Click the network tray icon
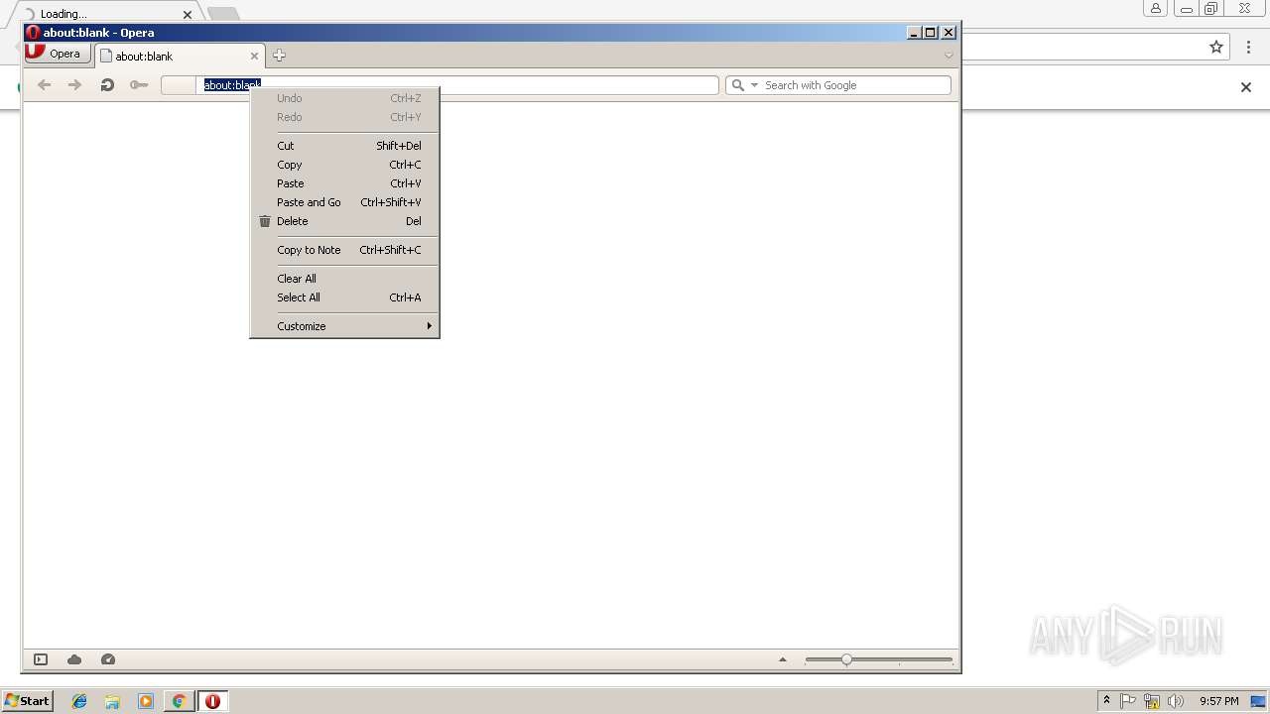 [1152, 701]
